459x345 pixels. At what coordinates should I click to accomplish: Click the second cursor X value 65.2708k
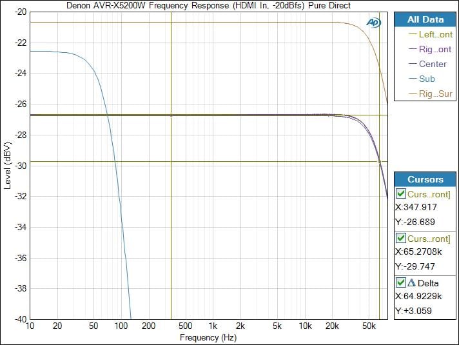pos(418,251)
